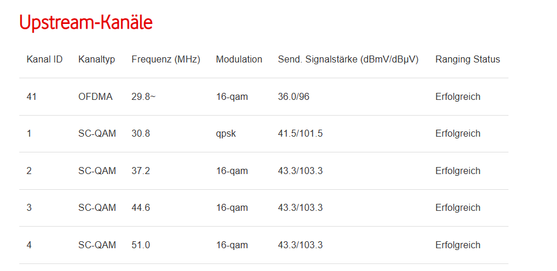Click the 44.6 frequency cell
This screenshot has height=271, width=557.
[141, 208]
